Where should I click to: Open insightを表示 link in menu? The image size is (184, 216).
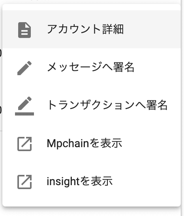pyautogui.click(x=92, y=181)
